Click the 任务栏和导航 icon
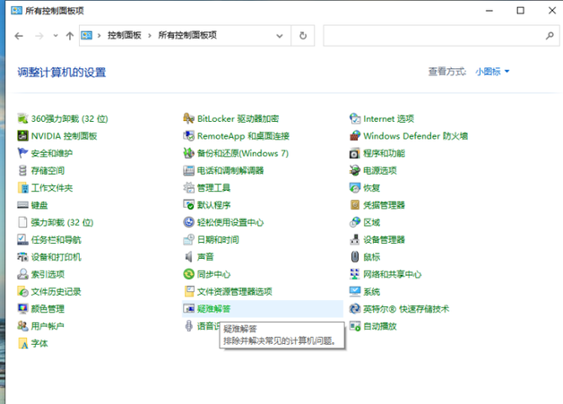 coord(22,239)
